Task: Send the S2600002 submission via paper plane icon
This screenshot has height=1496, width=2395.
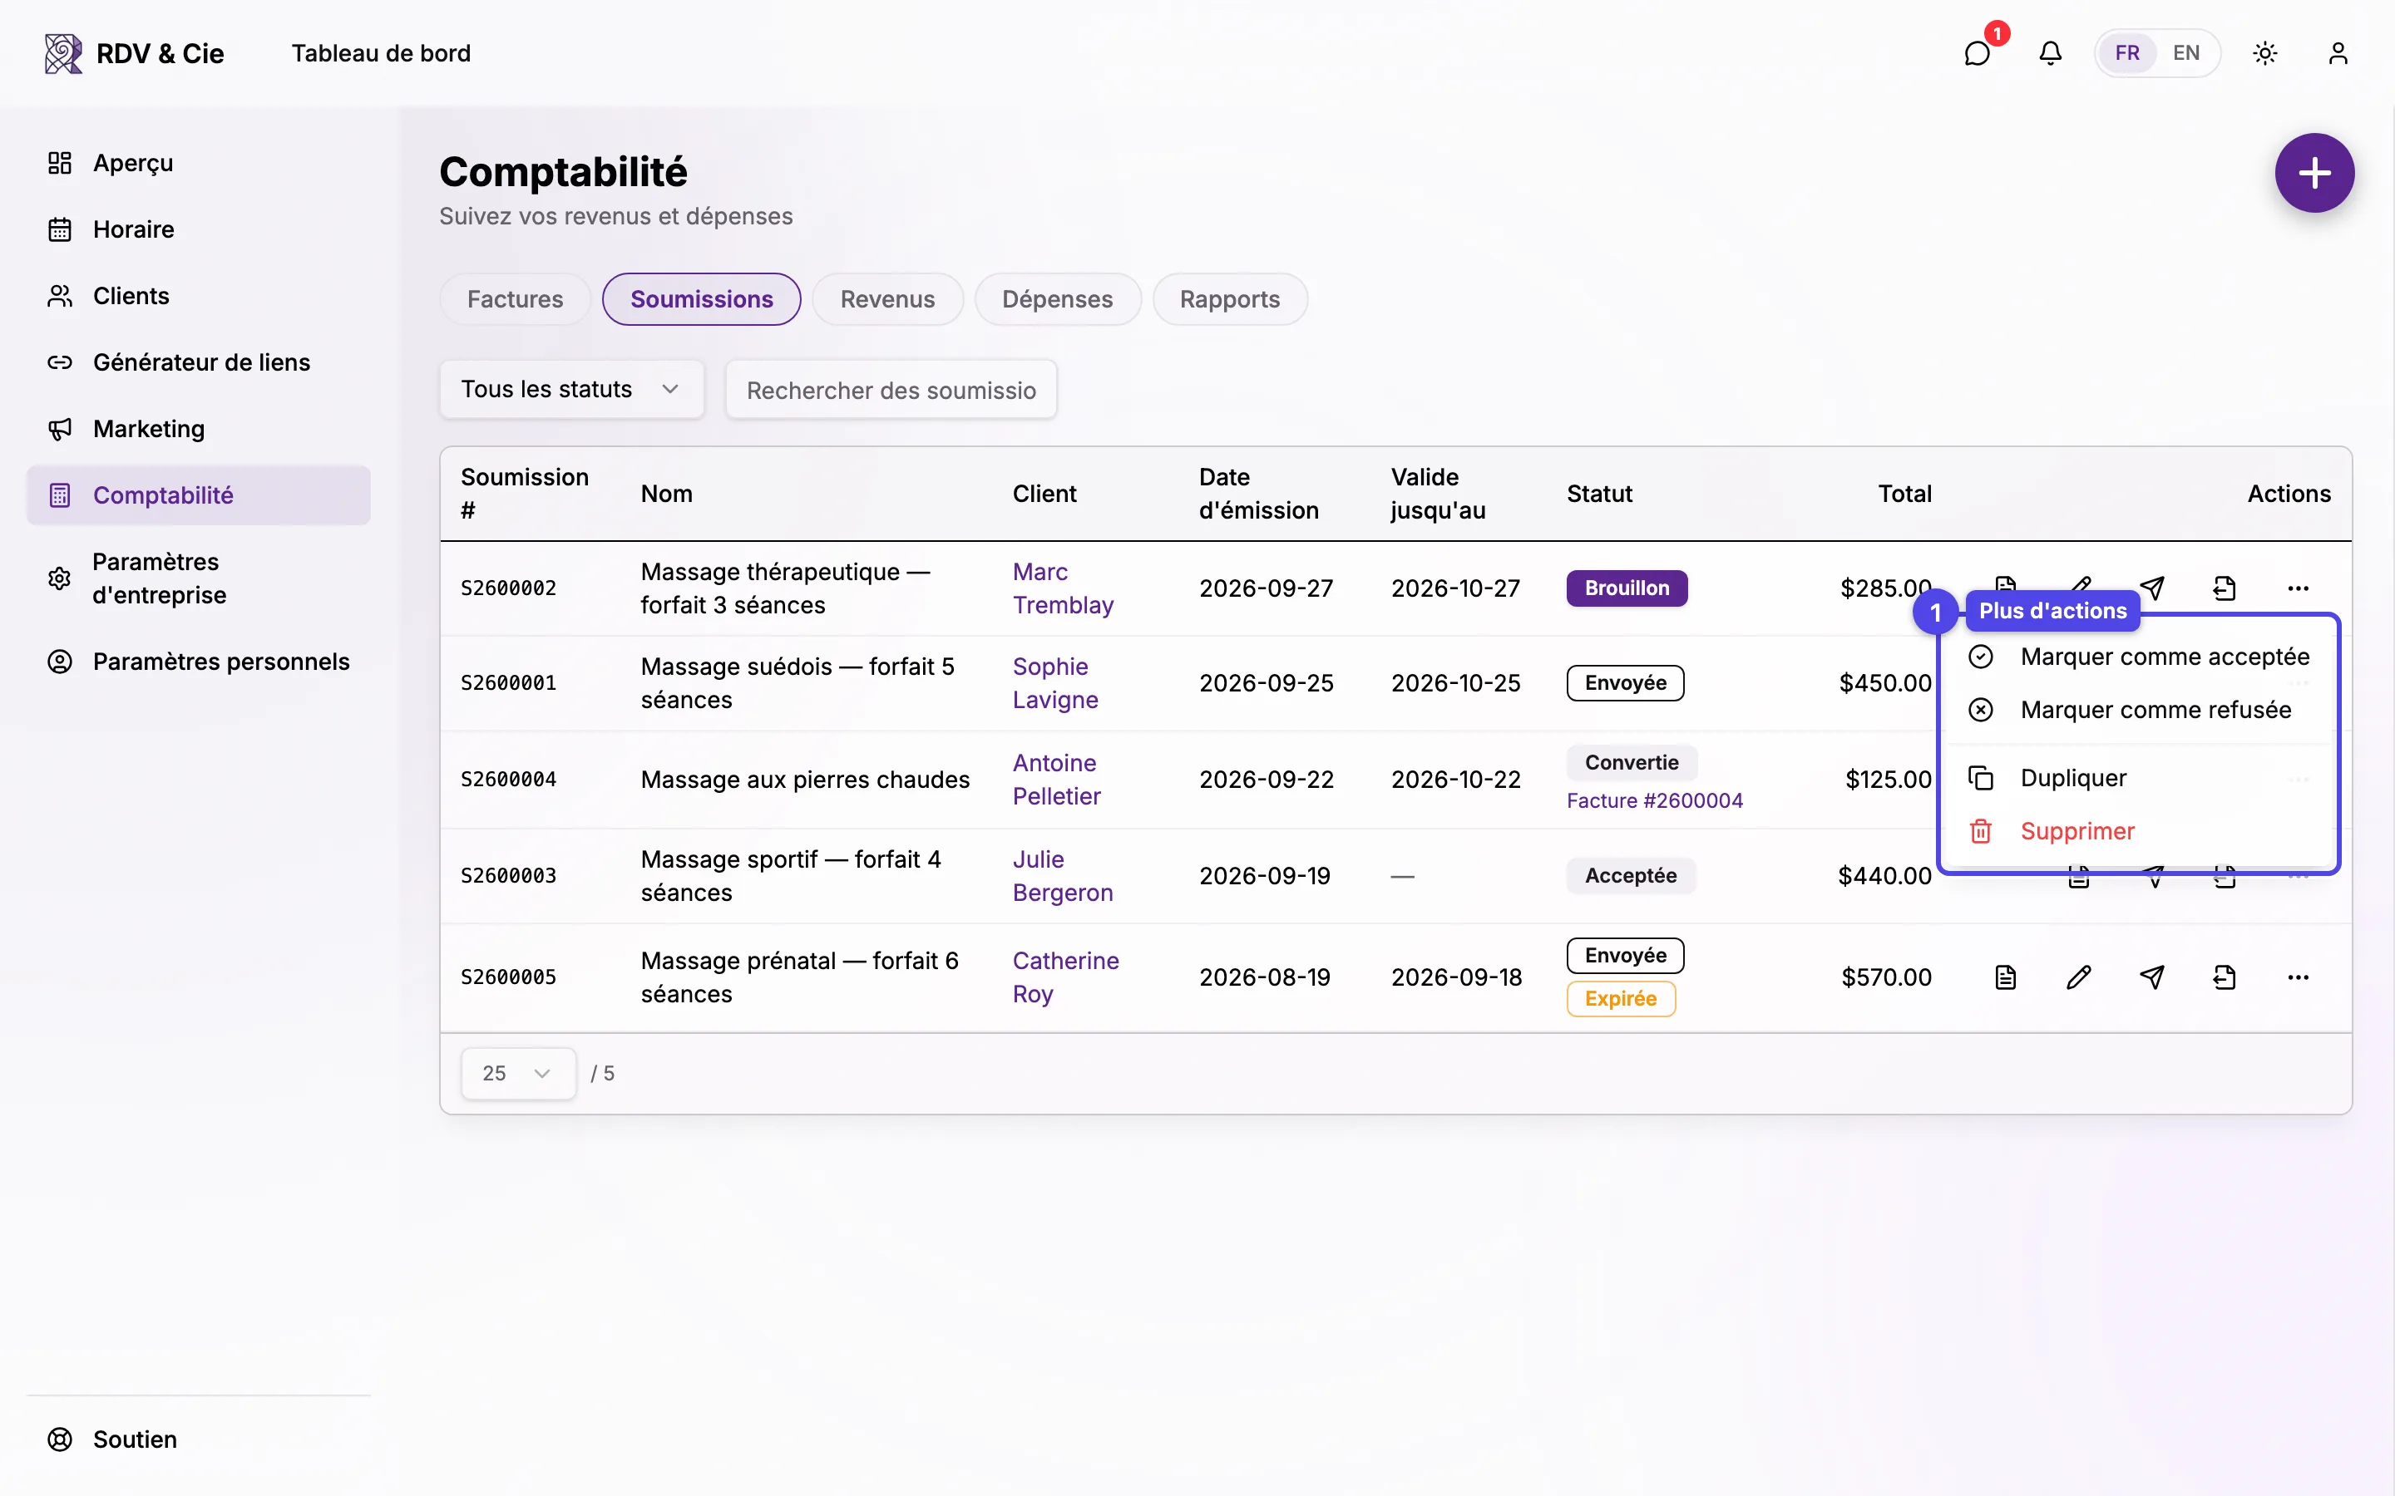Action: pos(2151,588)
